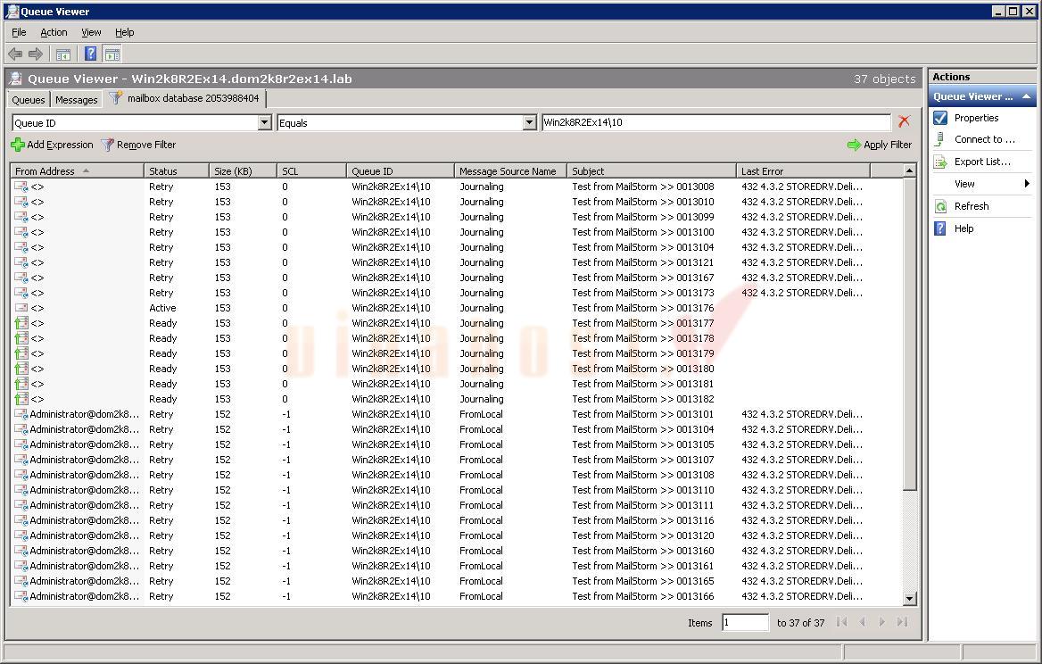The image size is (1042, 664).
Task: Click the Export List icon
Action: pos(940,162)
